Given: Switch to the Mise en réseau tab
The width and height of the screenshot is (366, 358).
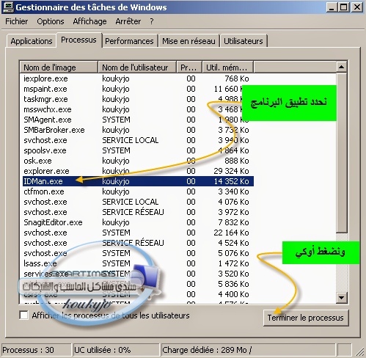Looking at the screenshot, I should (x=189, y=41).
